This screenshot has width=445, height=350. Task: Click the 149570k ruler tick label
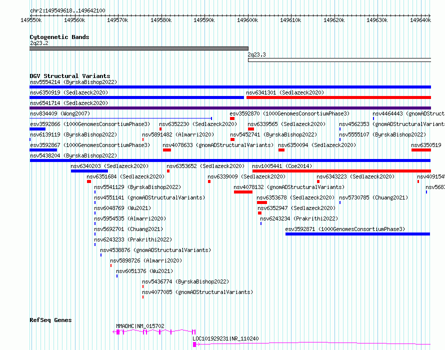117,20
